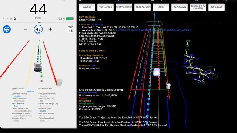The width and height of the screenshot is (237, 133).
Task: Click the 'AutoPark OFF' status
Action: pyautogui.click(x=87, y=66)
